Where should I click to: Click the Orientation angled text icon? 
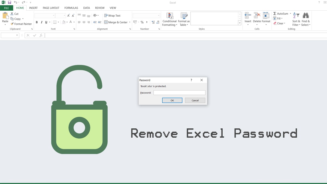95,16
